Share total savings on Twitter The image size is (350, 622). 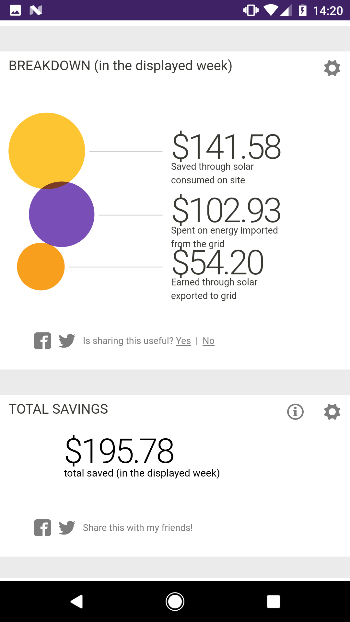pos(67,528)
